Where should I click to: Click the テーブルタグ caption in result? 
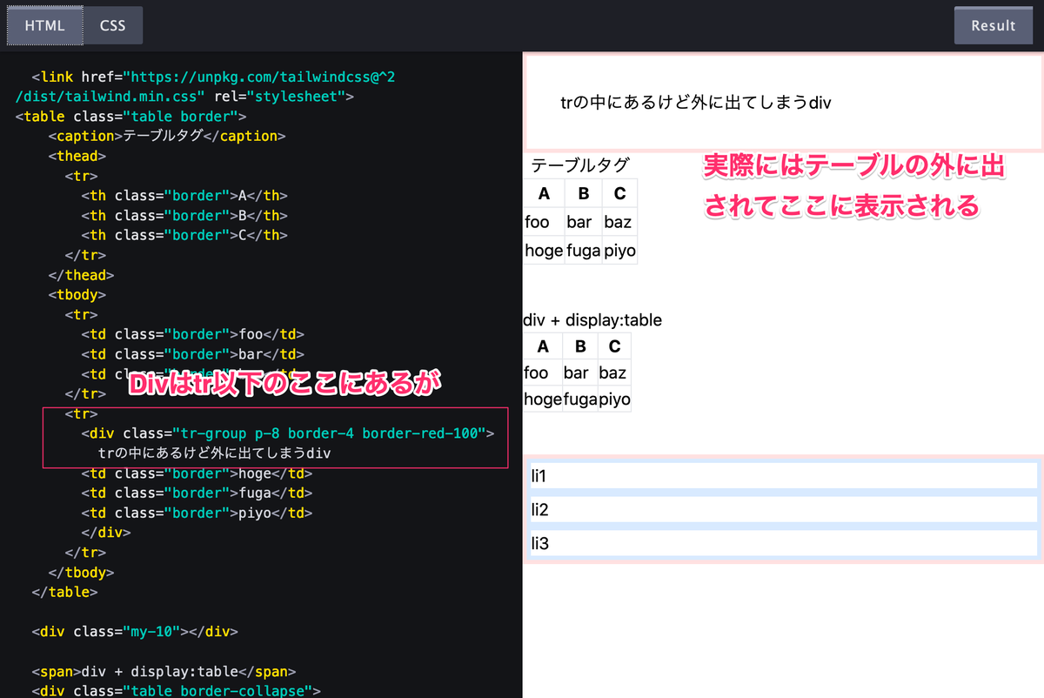[x=580, y=165]
